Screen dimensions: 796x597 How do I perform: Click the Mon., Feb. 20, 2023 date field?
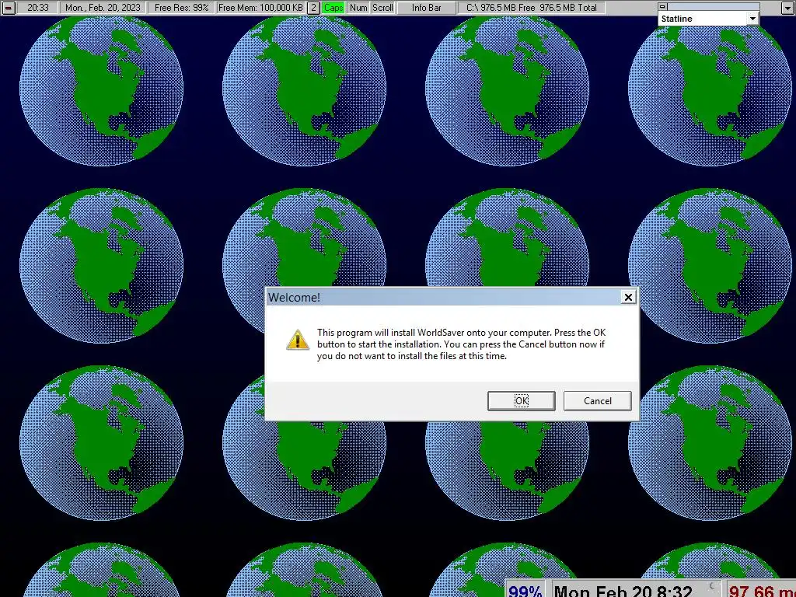103,8
